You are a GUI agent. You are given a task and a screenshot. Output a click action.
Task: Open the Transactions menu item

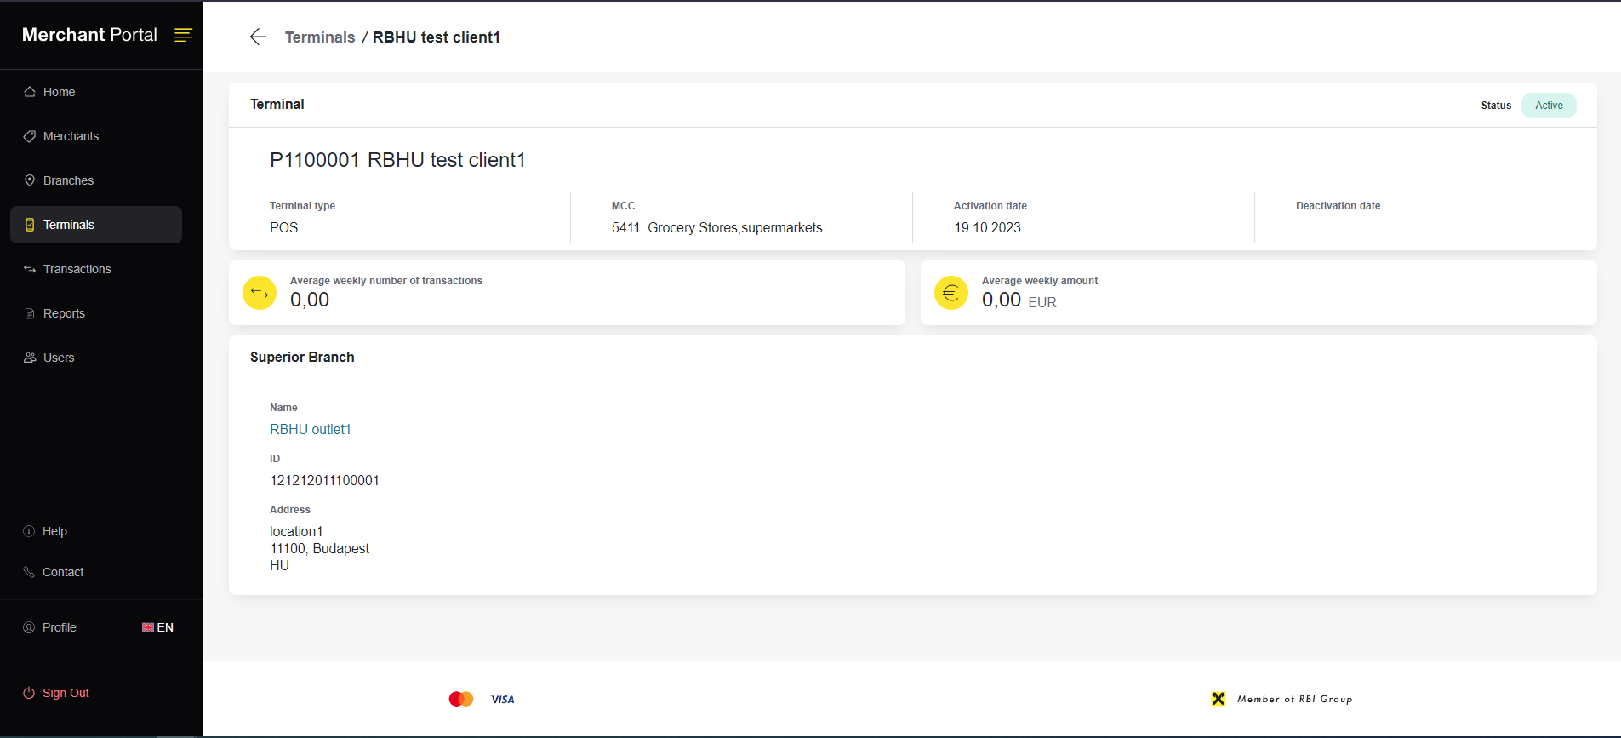[x=96, y=269]
